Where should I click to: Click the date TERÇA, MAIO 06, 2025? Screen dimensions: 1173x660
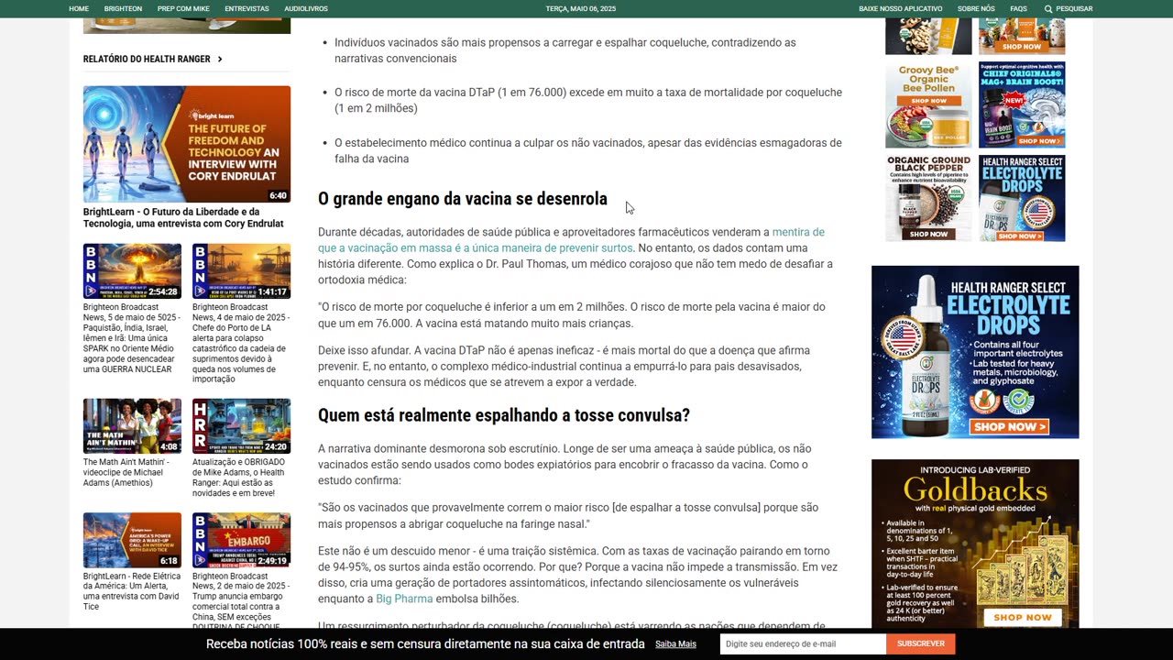pyautogui.click(x=581, y=8)
